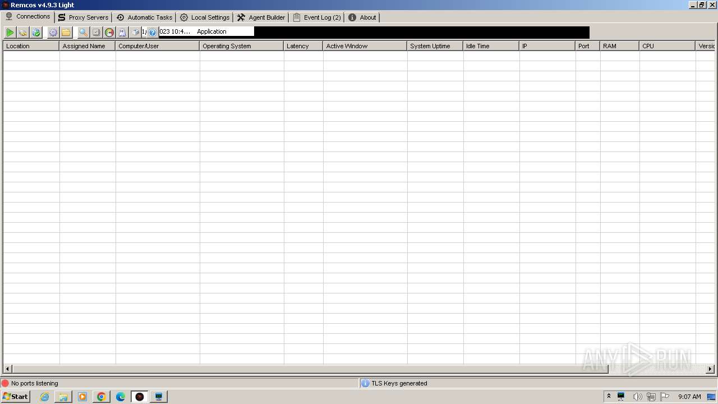Launch Google Chrome from the taskbar
The width and height of the screenshot is (718, 404).
pyautogui.click(x=102, y=397)
